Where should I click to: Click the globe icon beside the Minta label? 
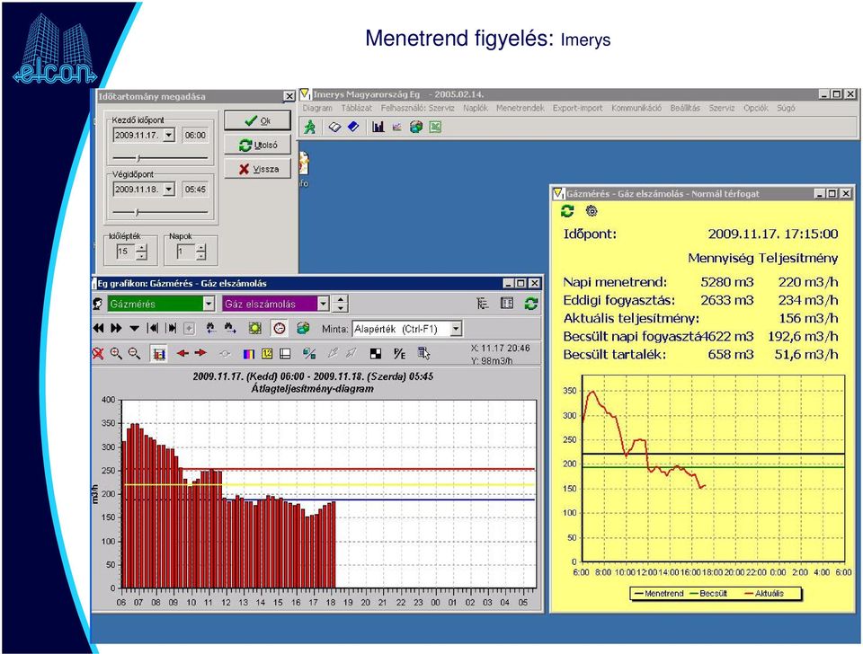pyautogui.click(x=303, y=329)
